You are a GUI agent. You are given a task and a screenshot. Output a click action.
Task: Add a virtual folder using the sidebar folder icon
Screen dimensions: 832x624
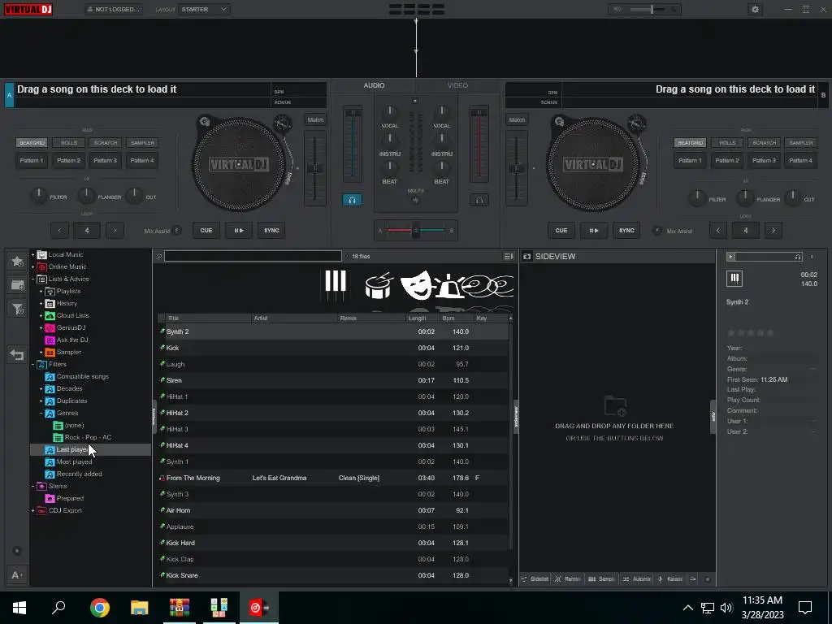pos(17,285)
